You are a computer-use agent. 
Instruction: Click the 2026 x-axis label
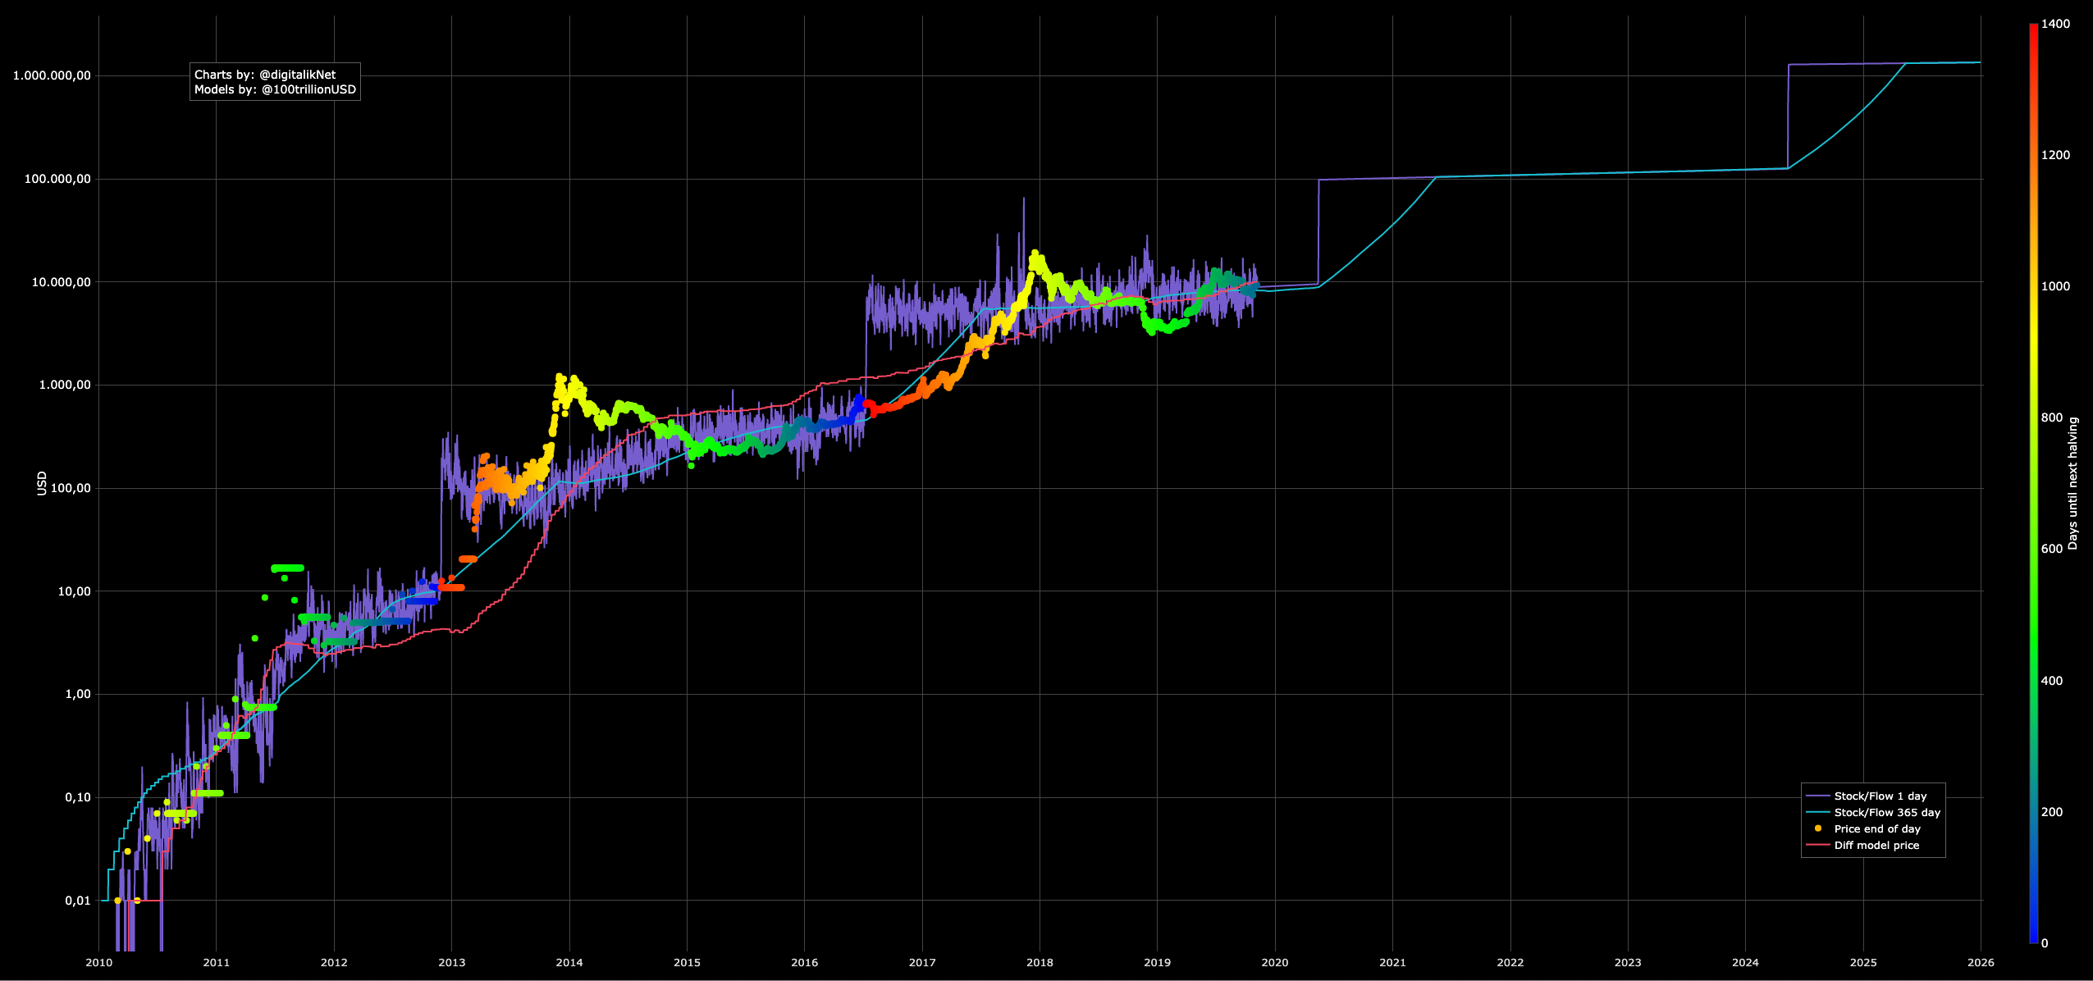coord(1981,962)
